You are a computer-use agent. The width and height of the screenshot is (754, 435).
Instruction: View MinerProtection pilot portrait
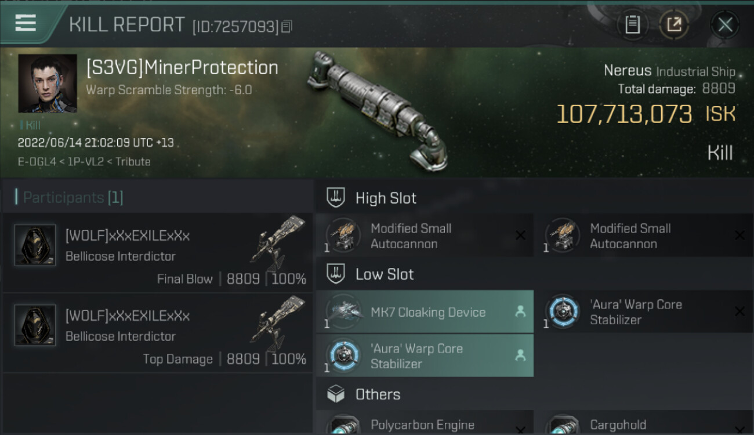[48, 84]
